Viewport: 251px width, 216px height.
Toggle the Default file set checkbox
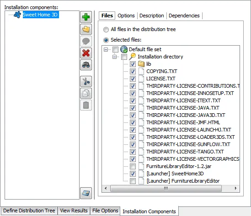[115, 49]
